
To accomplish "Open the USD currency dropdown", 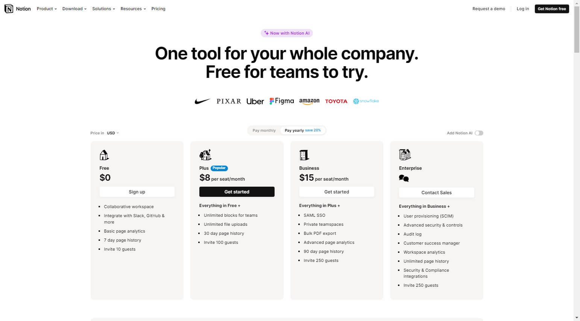I will pyautogui.click(x=112, y=133).
